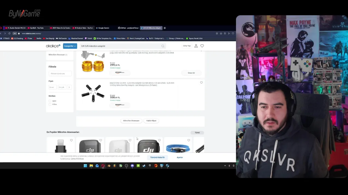The height and width of the screenshot is (195, 348).
Task: Open the user profile icon
Action: pos(196,46)
